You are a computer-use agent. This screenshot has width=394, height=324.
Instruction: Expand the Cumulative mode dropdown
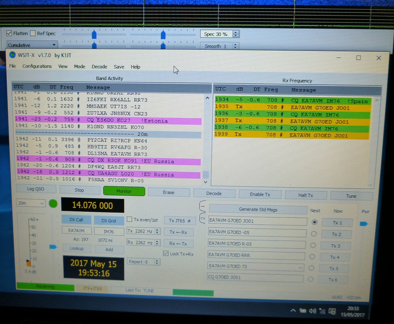(32, 45)
